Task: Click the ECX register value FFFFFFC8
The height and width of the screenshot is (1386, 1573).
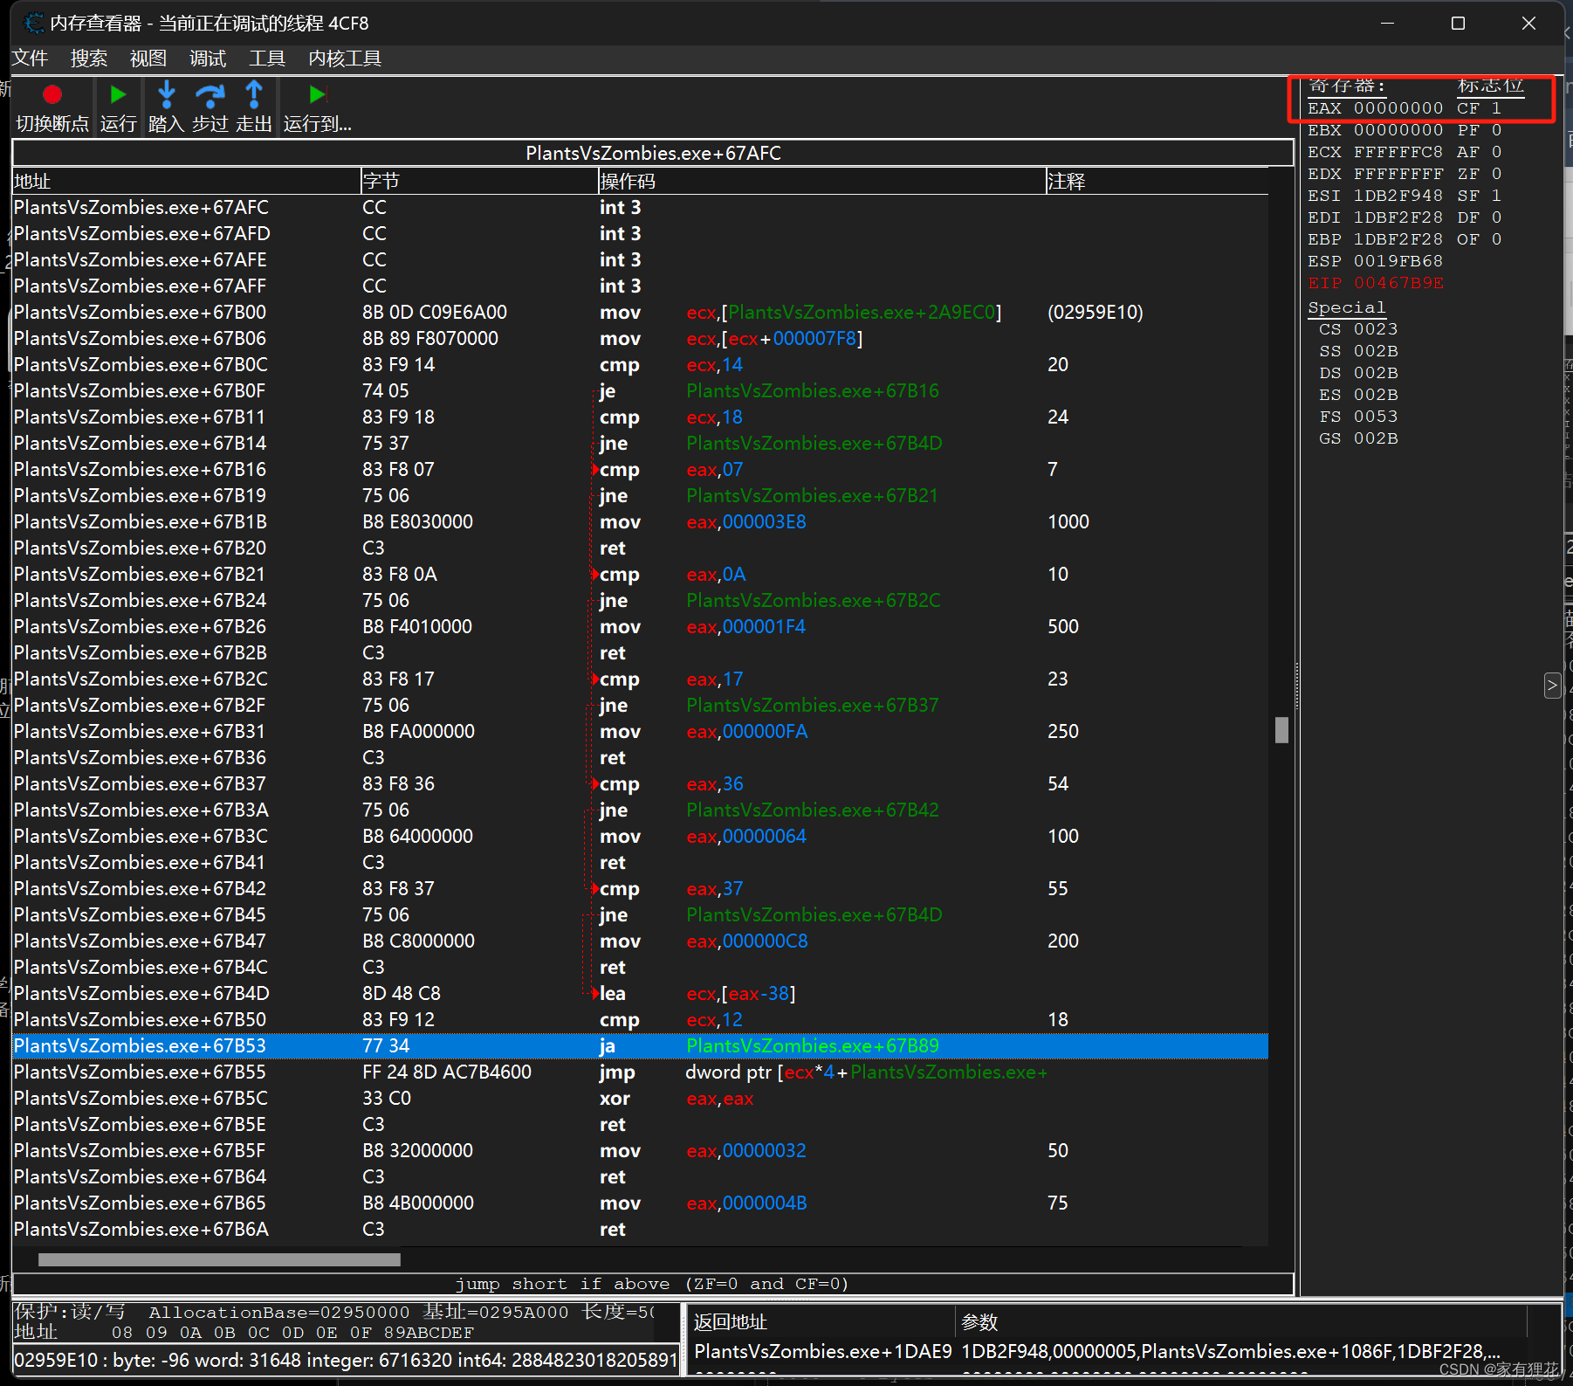Action: [x=1398, y=152]
